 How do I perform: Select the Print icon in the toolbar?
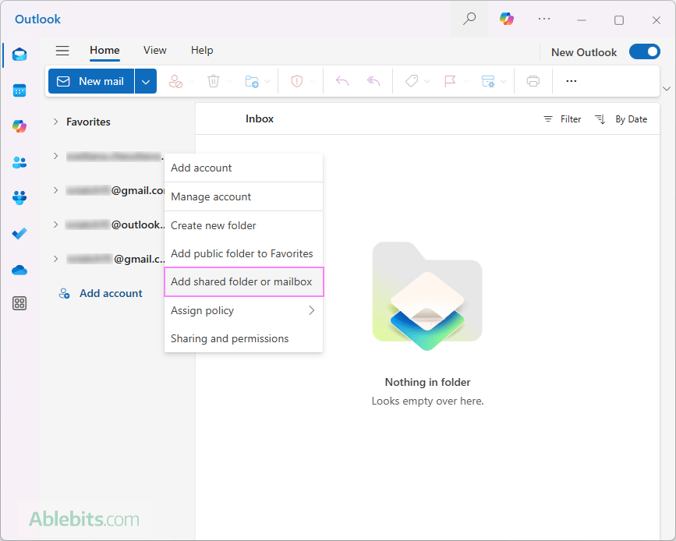pyautogui.click(x=533, y=80)
